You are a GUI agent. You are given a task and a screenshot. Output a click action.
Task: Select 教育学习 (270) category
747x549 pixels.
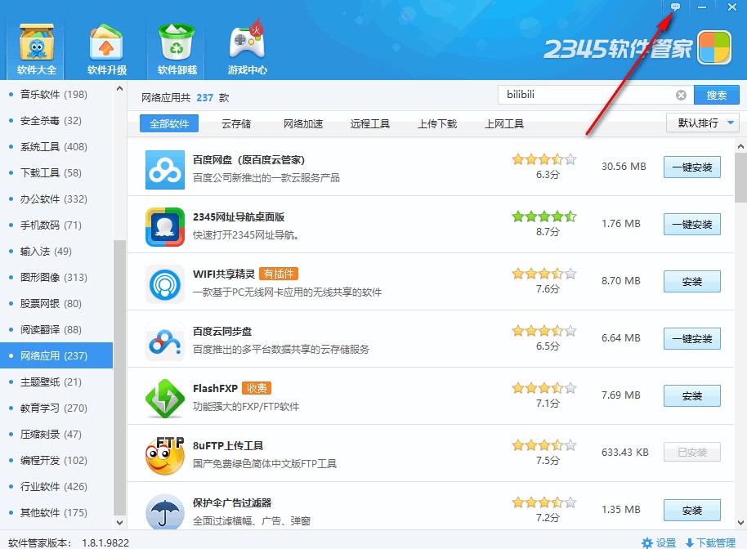coord(56,408)
